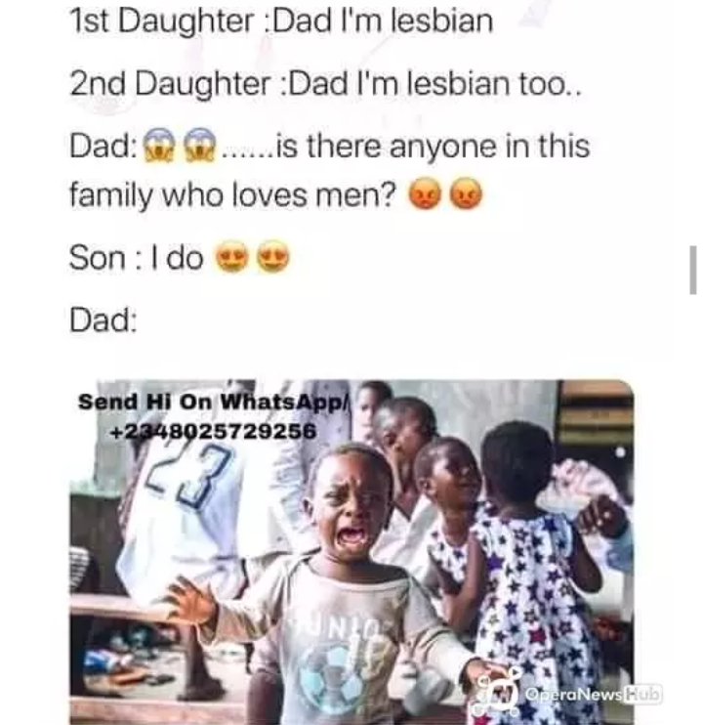Viewport: 703px width, 725px height.
Task: Click the family who loves men? text
Action: pyautogui.click(x=233, y=194)
